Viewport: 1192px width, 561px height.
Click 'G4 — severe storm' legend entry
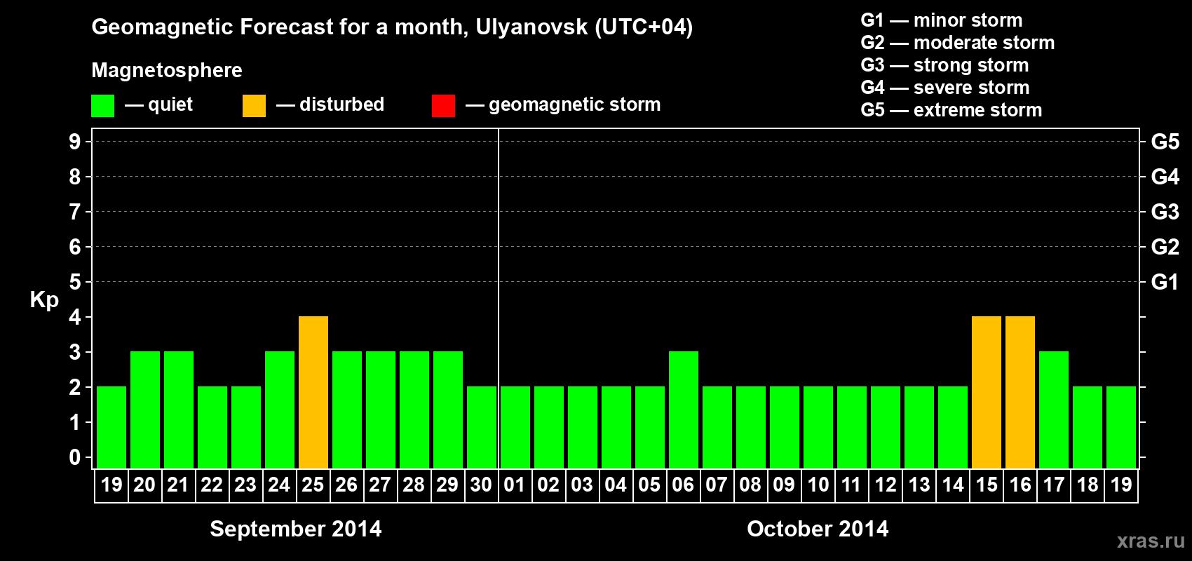tap(944, 88)
